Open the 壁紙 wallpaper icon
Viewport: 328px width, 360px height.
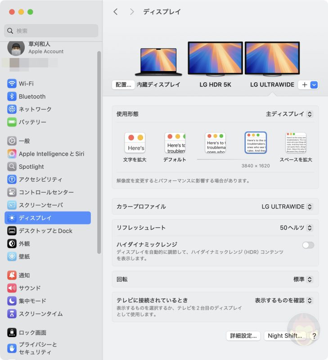click(12, 256)
